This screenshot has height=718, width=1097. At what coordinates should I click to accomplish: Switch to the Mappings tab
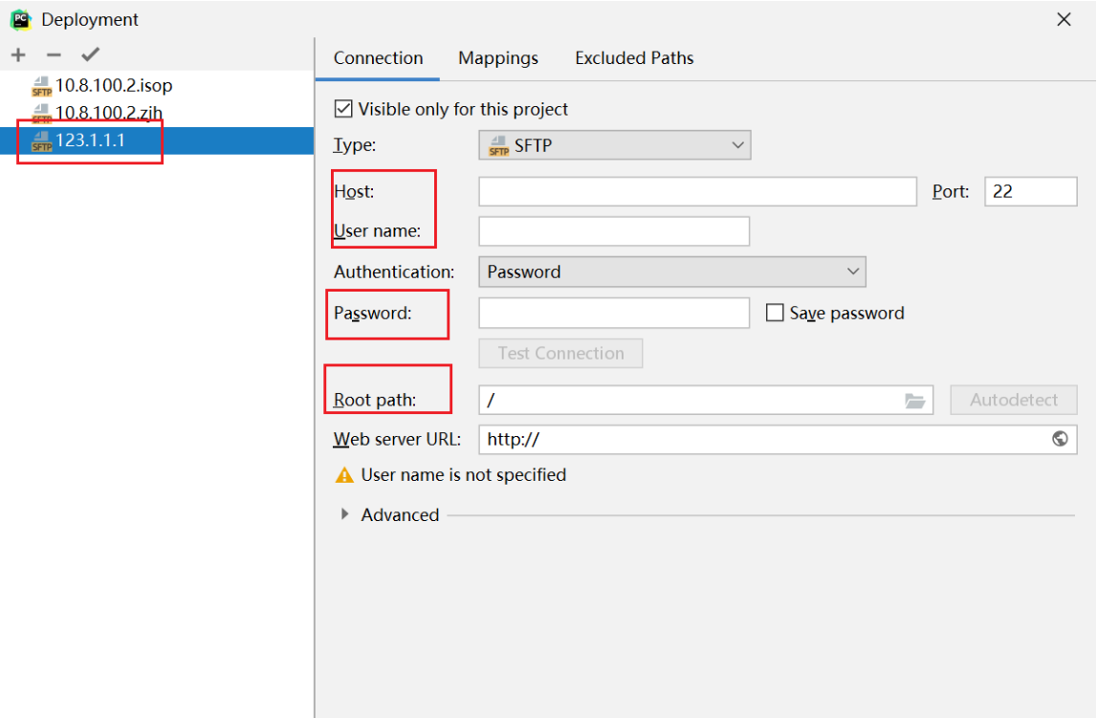498,58
